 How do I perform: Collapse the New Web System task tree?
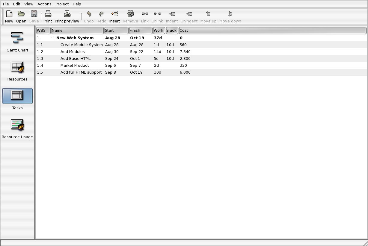pos(53,38)
